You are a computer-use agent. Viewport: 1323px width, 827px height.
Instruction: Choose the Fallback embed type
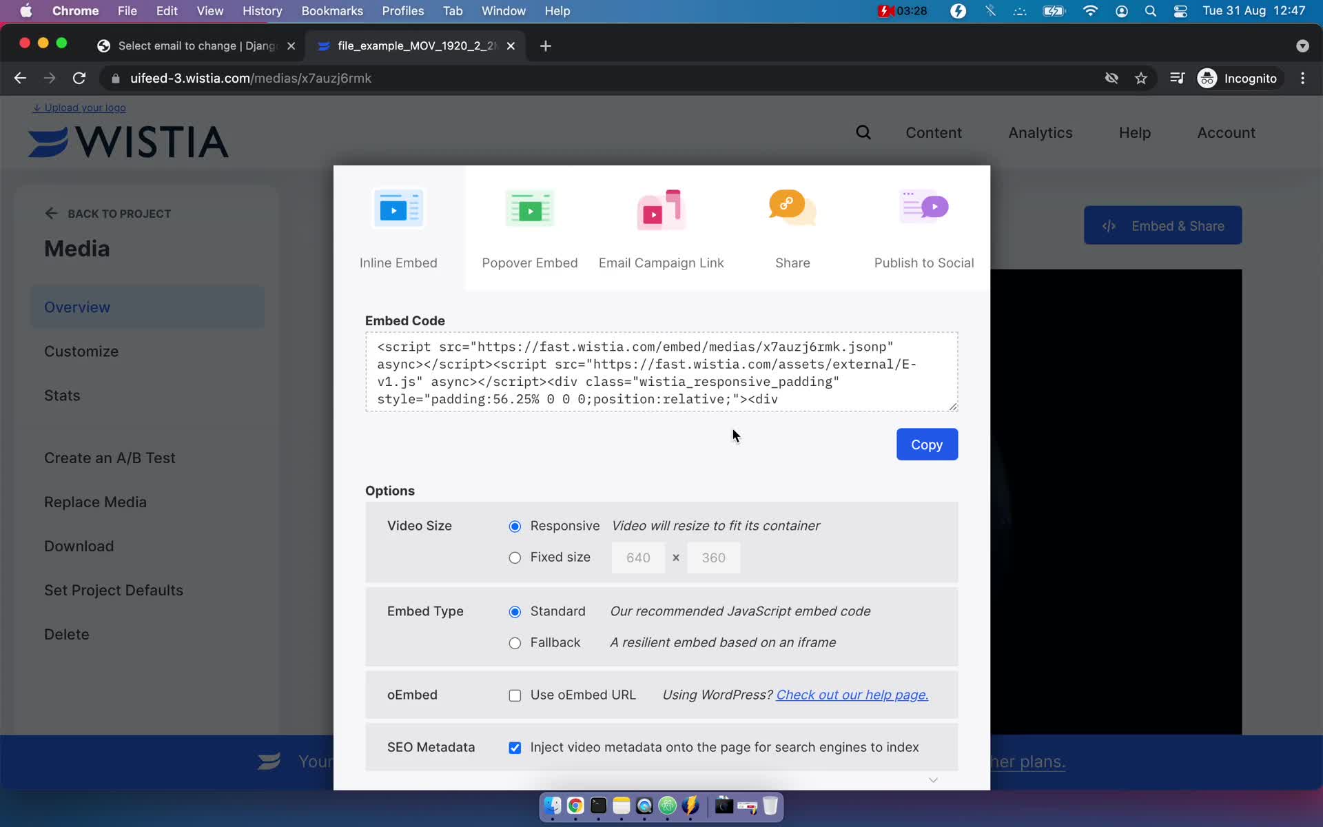(x=515, y=643)
